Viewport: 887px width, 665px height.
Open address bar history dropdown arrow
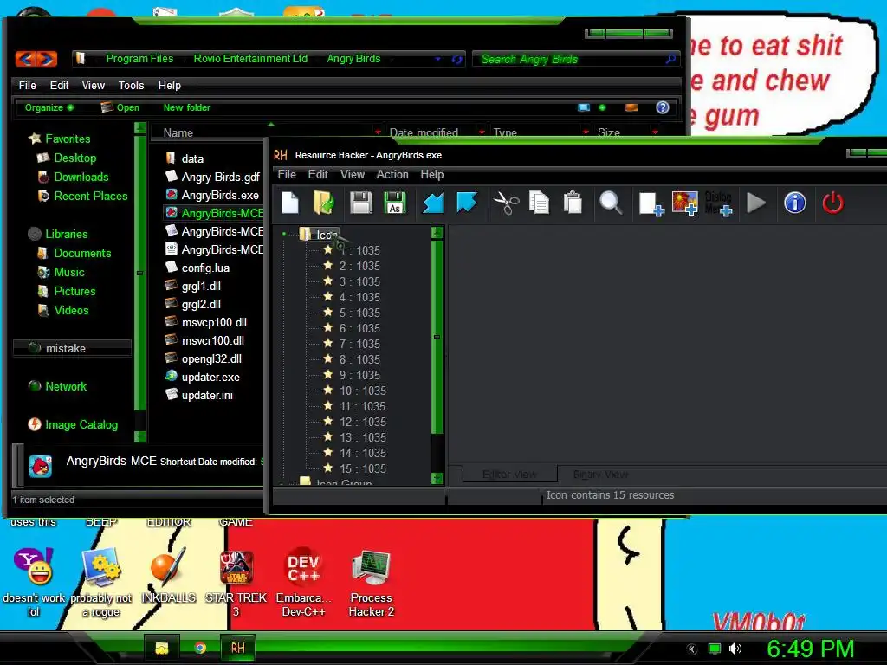[x=437, y=59]
